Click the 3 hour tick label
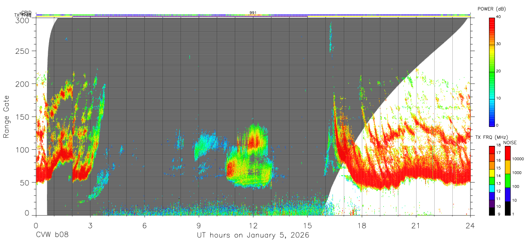529x244 pixels. (90, 225)
